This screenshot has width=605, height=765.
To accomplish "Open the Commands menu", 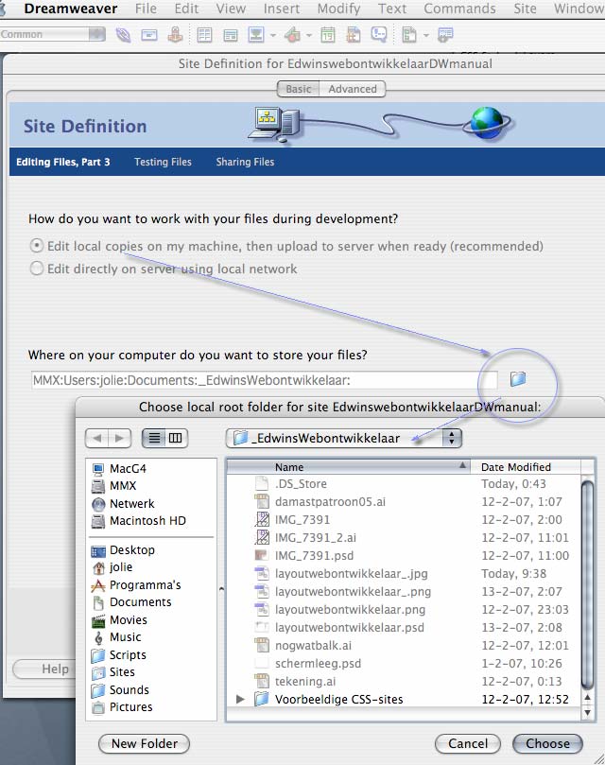I will click(x=459, y=9).
